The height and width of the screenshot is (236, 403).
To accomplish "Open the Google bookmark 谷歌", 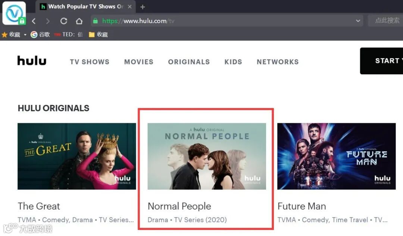I will tap(40, 34).
